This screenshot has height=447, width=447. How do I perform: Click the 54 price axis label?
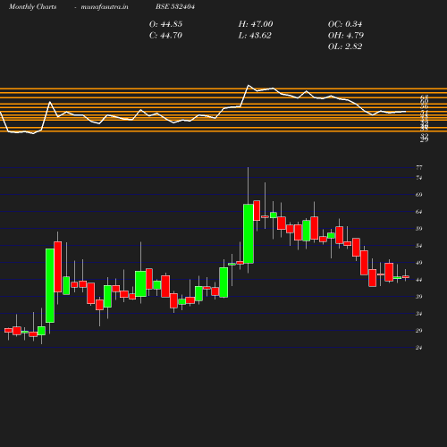419,246
